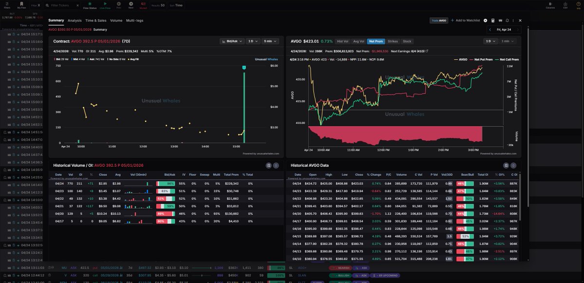The image size is (584, 283).
Task: Select the Net Prem chart mode
Action: pos(375,41)
